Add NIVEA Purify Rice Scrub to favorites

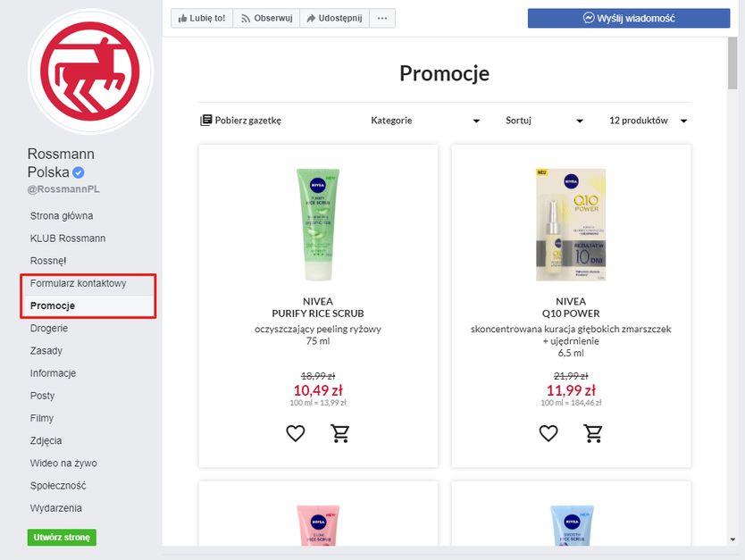[296, 434]
